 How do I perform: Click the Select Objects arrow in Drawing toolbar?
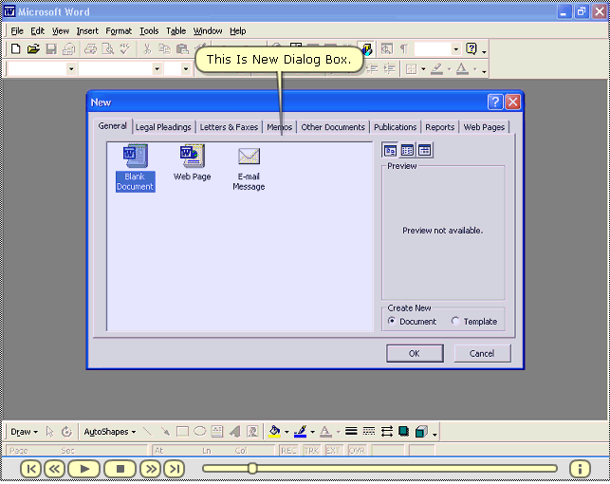click(49, 432)
